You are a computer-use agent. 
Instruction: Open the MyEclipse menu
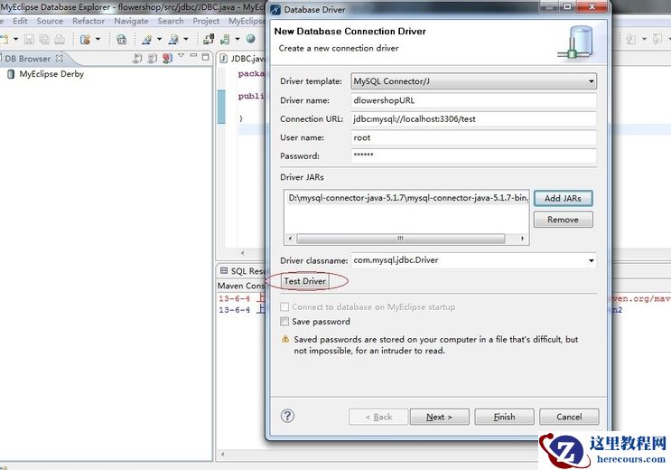246,21
